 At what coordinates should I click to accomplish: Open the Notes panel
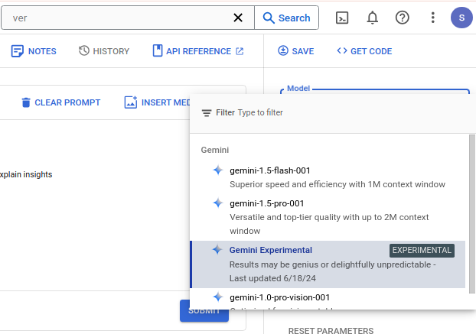[x=34, y=51]
